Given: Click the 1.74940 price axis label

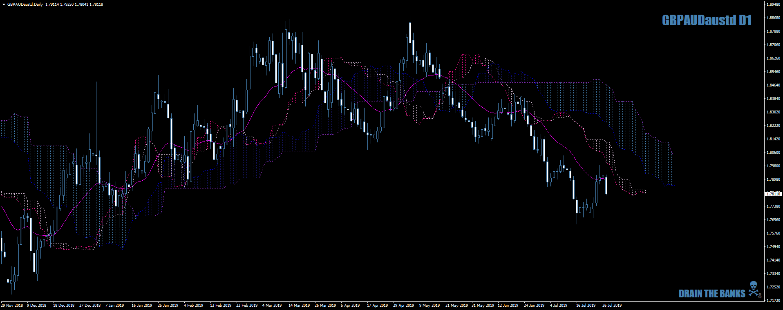Looking at the screenshot, I should pos(773,247).
